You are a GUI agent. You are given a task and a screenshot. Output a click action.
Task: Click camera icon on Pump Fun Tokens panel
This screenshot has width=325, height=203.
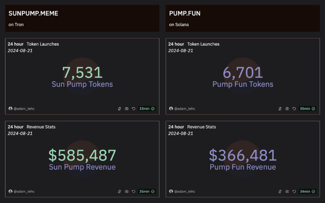click(287, 108)
